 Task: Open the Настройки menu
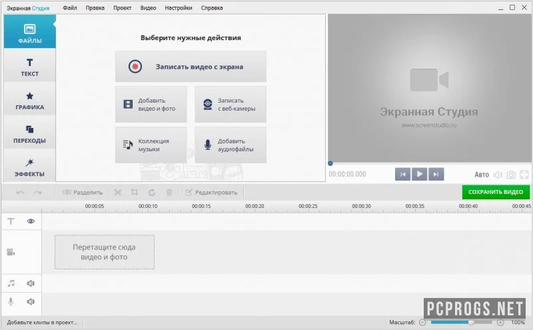point(179,8)
